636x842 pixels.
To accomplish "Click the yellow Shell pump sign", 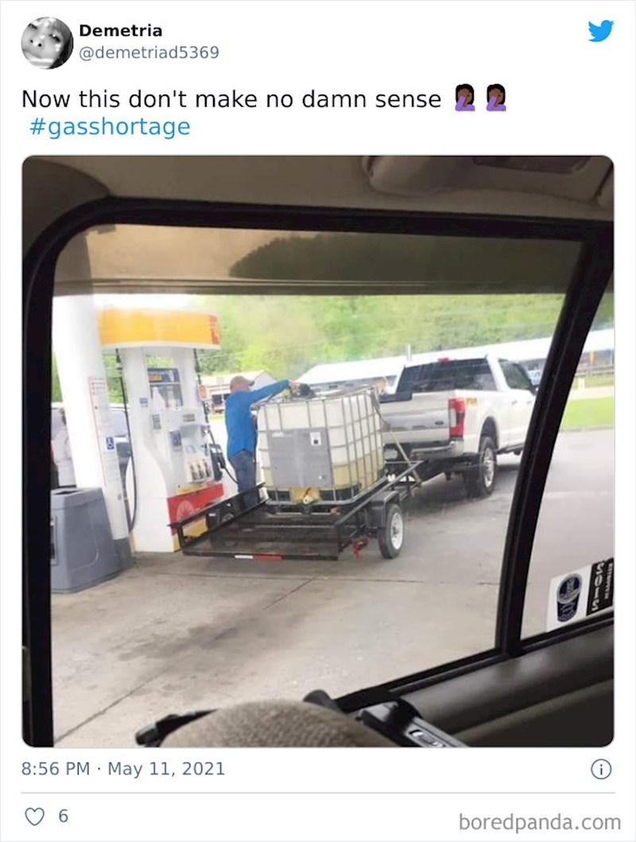I will pos(159,328).
